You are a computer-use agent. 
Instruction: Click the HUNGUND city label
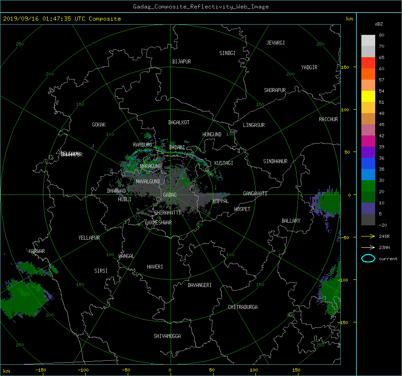[212, 135]
